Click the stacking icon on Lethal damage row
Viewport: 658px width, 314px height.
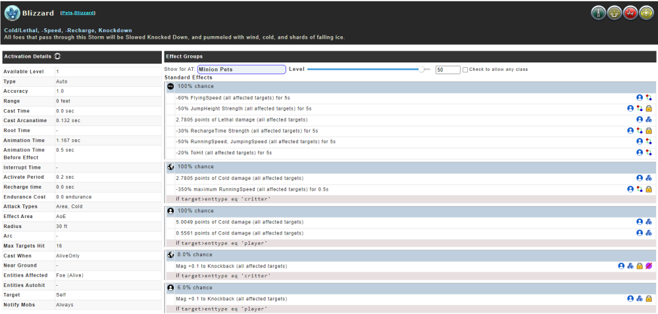(648, 120)
